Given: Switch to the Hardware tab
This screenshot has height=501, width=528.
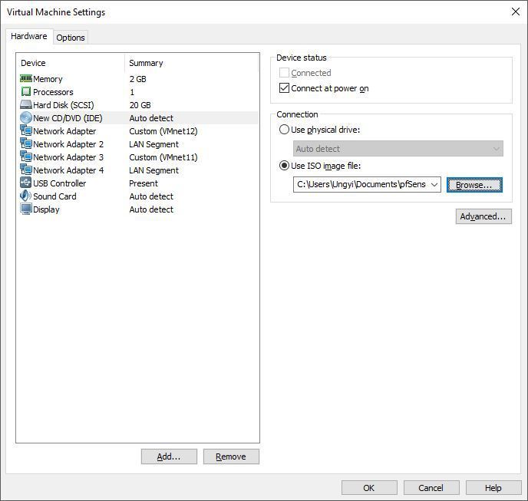Looking at the screenshot, I should pos(29,36).
